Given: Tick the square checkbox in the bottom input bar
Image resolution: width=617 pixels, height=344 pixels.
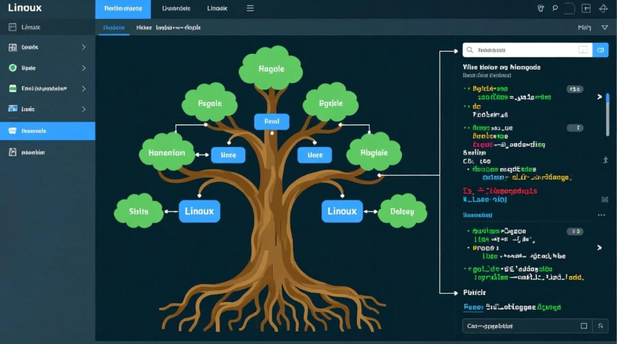Looking at the screenshot, I should (584, 326).
